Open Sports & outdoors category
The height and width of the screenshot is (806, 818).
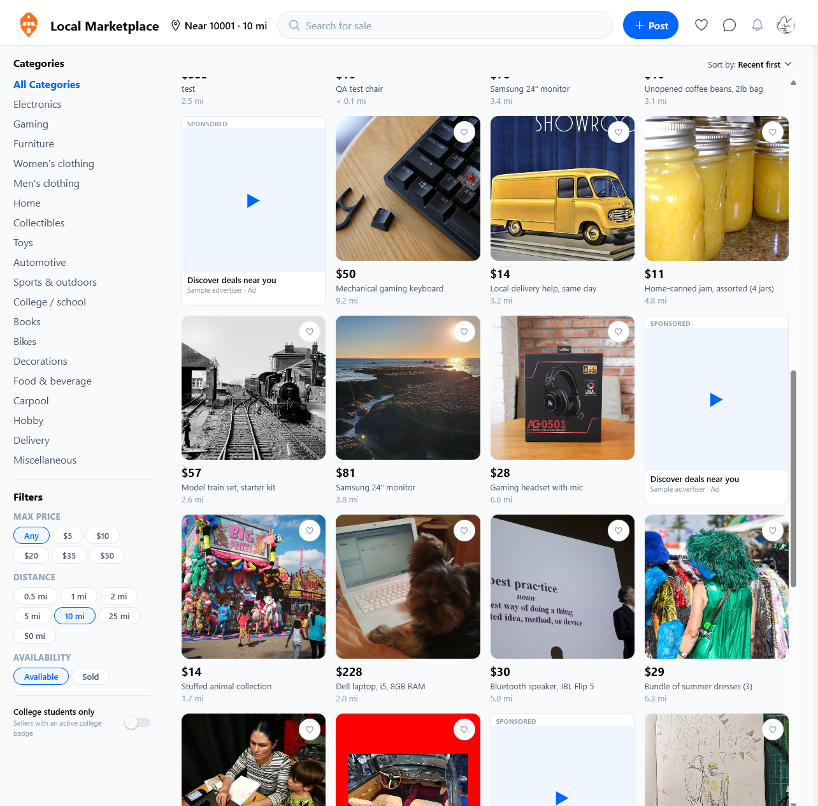click(x=55, y=282)
